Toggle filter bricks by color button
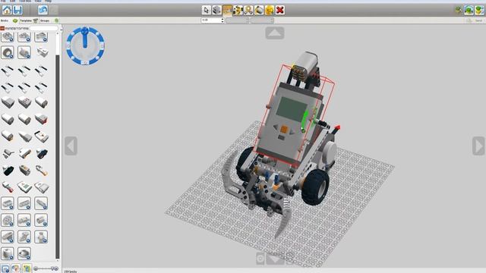The height and width of the screenshot is (273, 486). pyautogui.click(x=16, y=268)
